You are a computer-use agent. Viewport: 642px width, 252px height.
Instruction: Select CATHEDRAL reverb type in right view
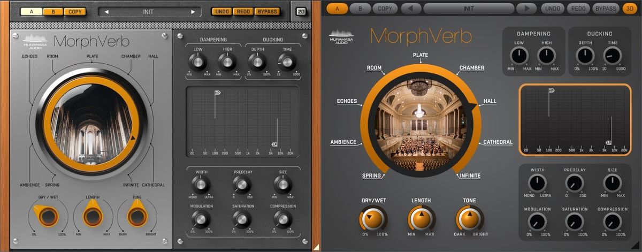click(498, 142)
